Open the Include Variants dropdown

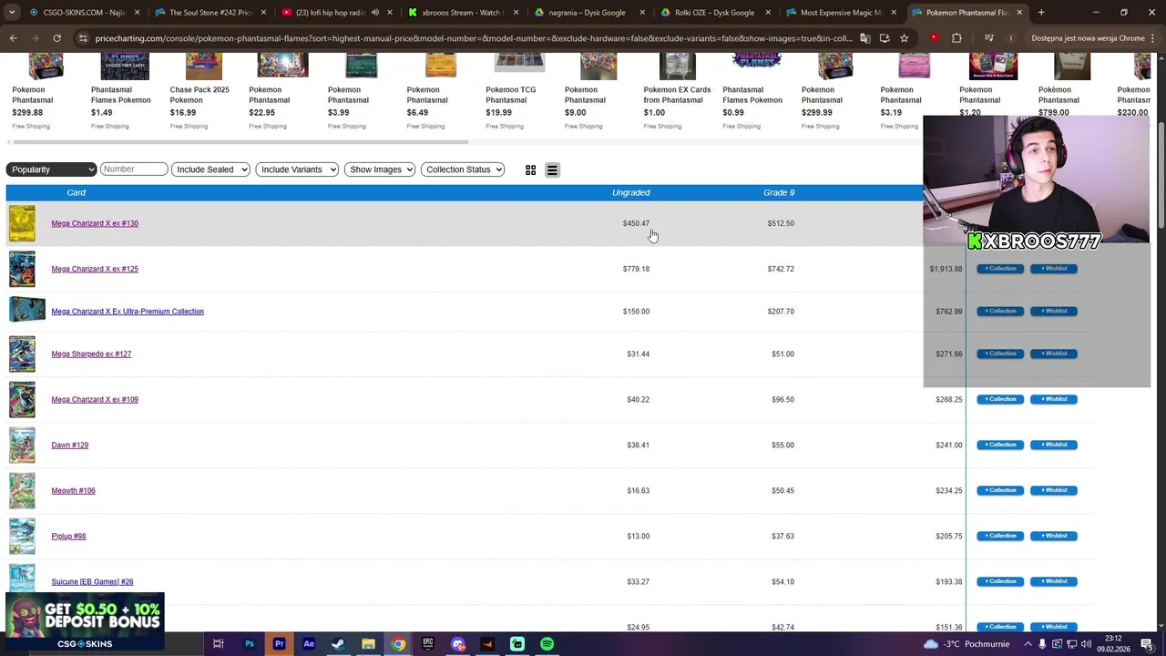297,169
